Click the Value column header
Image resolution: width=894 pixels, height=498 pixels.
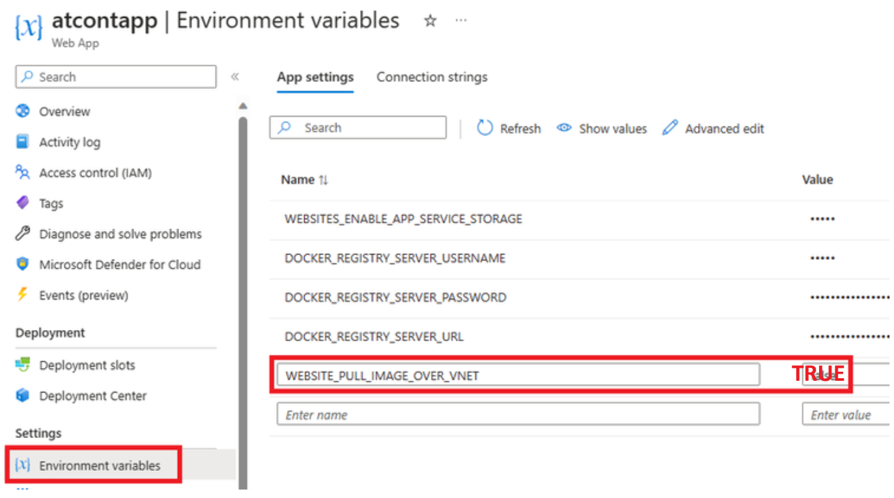pyautogui.click(x=817, y=180)
